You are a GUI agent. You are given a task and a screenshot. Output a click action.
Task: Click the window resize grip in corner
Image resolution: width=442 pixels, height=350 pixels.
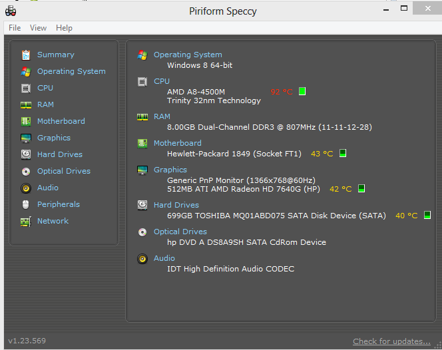pos(438,346)
